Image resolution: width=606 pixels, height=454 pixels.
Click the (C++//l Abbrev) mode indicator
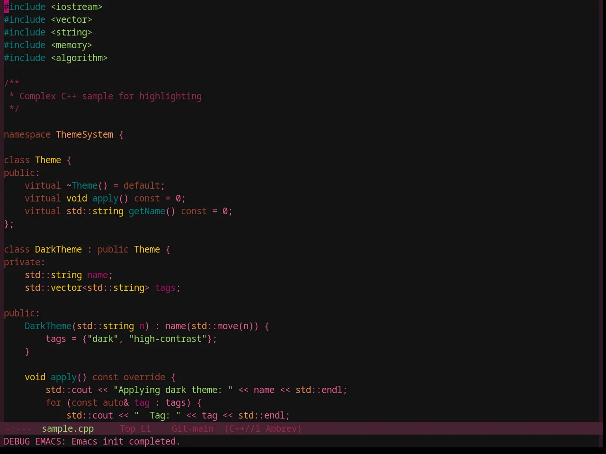click(263, 429)
